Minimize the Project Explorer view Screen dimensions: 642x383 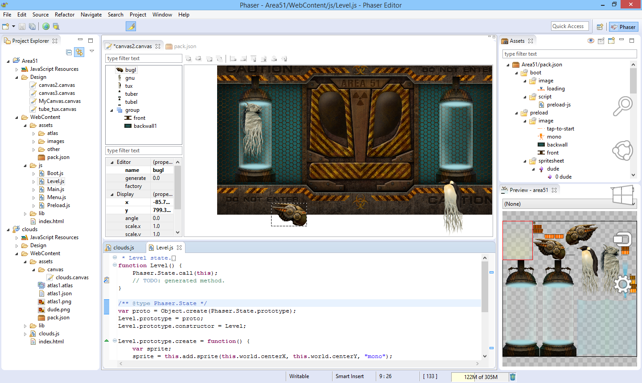point(80,40)
